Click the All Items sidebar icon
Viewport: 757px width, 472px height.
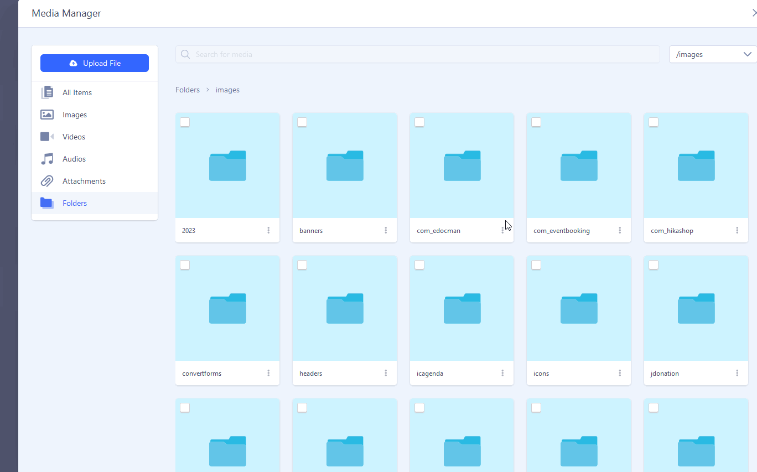pyautogui.click(x=47, y=92)
